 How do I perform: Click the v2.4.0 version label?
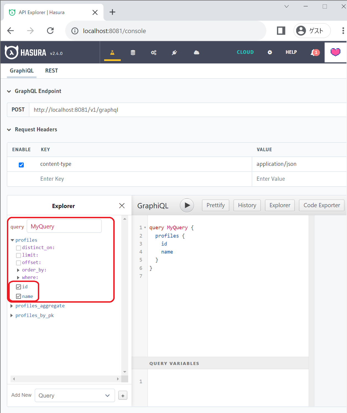pyautogui.click(x=56, y=54)
